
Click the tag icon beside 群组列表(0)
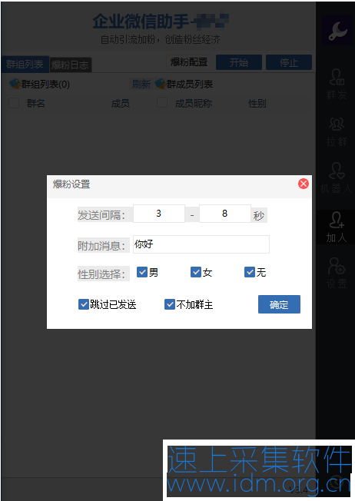coord(15,84)
